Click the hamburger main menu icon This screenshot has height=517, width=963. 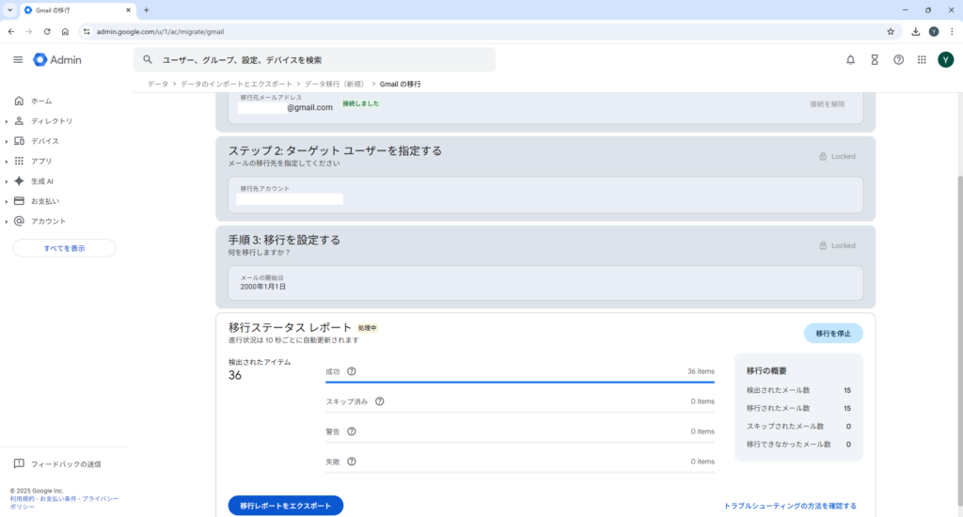(18, 60)
